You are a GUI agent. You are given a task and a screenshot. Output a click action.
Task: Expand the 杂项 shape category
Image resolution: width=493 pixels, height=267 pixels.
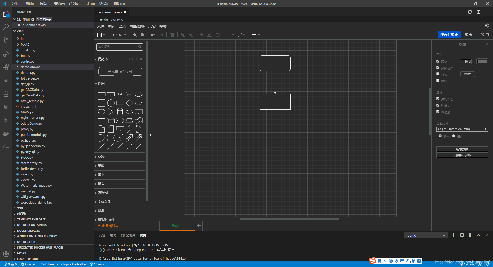(x=120, y=157)
